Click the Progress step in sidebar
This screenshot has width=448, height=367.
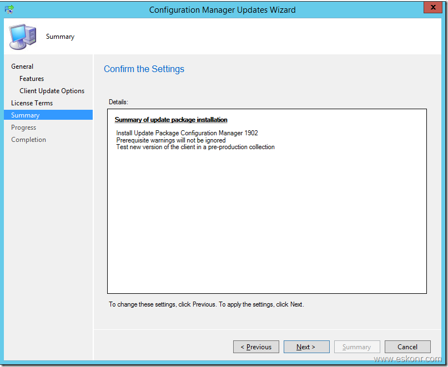(24, 128)
